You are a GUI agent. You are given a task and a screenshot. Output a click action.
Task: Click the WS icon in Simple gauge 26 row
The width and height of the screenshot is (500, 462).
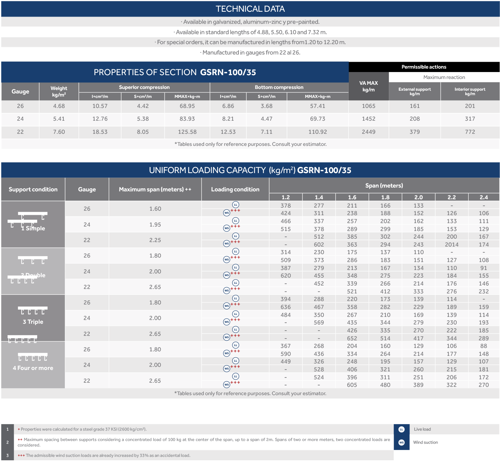[x=226, y=213]
